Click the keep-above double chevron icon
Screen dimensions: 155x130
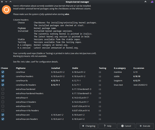pyautogui.click(x=145, y=2)
